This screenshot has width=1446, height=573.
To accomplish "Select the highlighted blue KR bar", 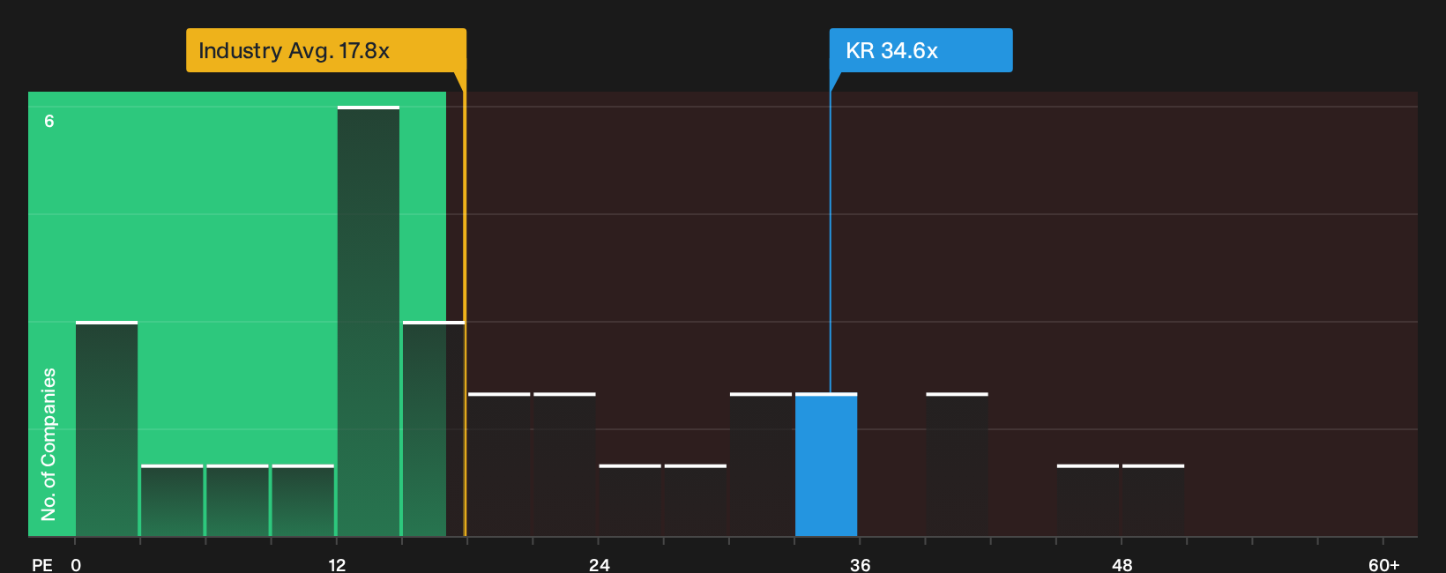I will point(826,465).
